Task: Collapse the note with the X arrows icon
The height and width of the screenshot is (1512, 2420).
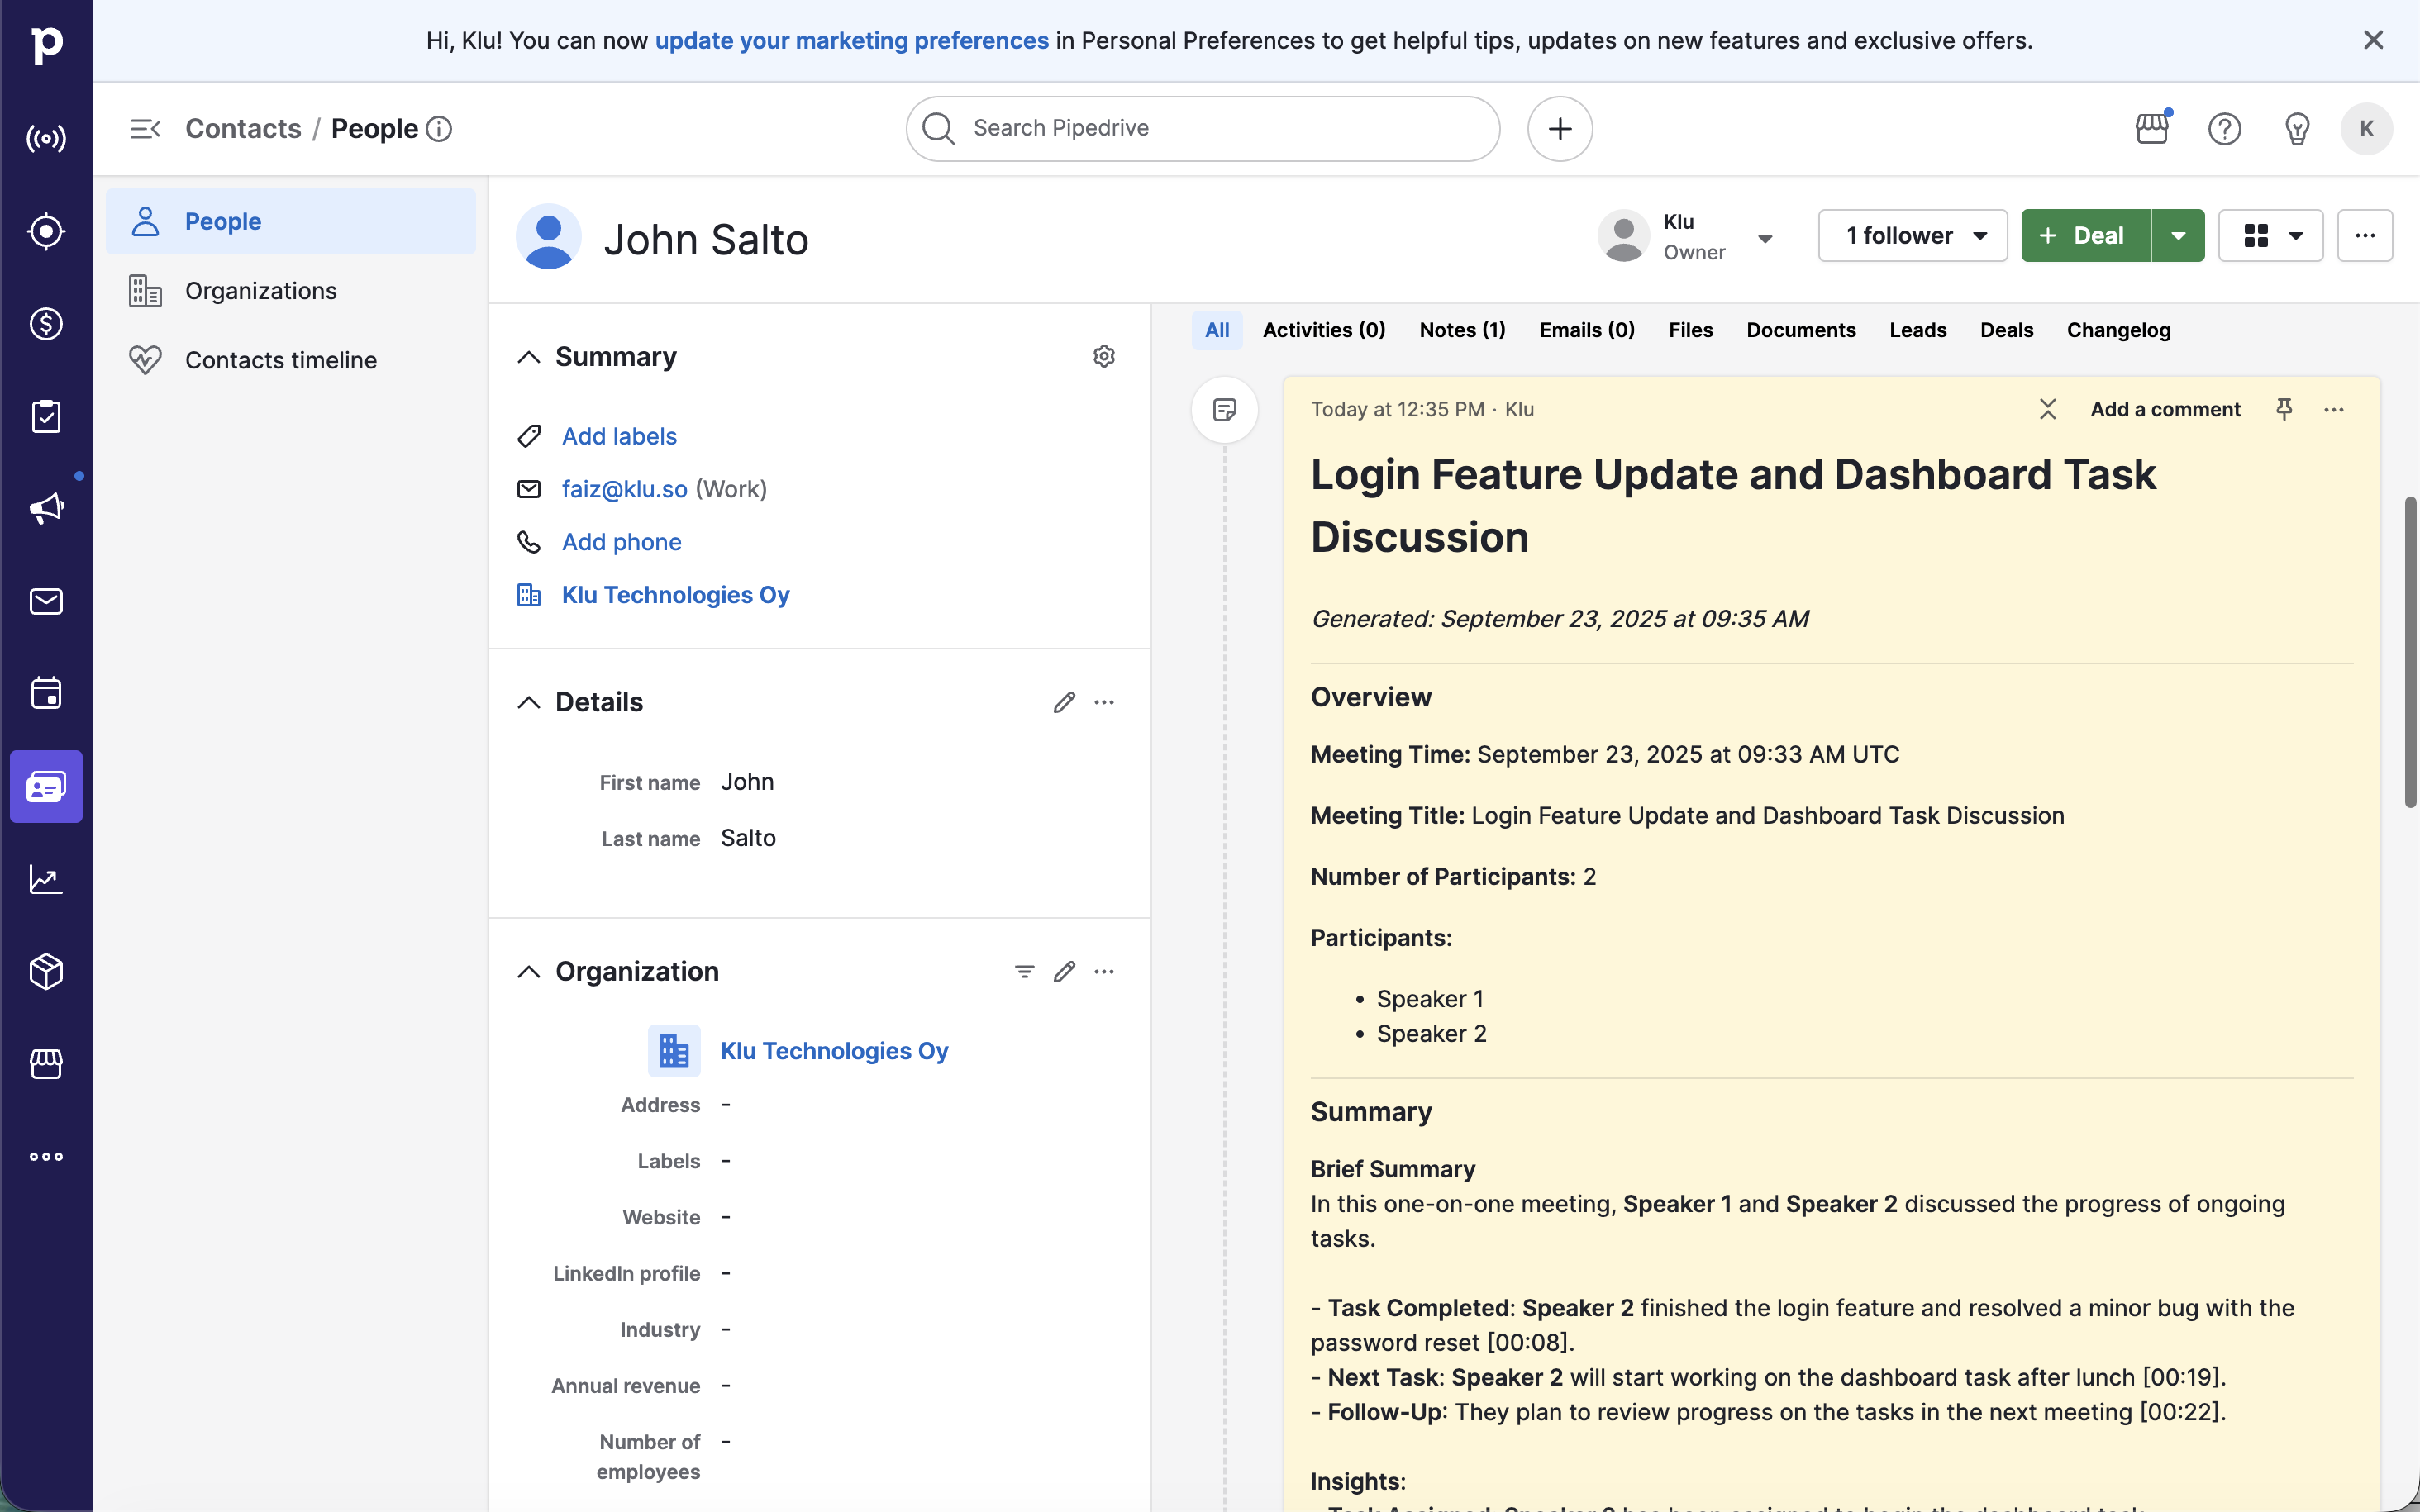Action: [x=2048, y=409]
